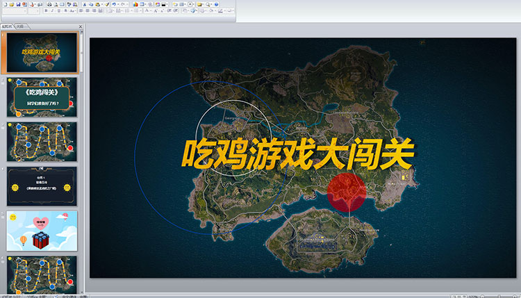Click the title text 吃鸡游戏大闯关 on the slide
This screenshot has height=298, width=521.
(298, 154)
